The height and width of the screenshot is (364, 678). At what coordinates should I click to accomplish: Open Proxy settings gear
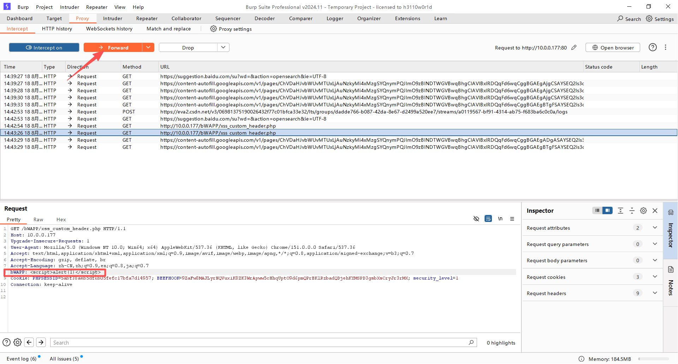[213, 29]
